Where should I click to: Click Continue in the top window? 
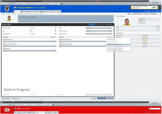[155, 3]
